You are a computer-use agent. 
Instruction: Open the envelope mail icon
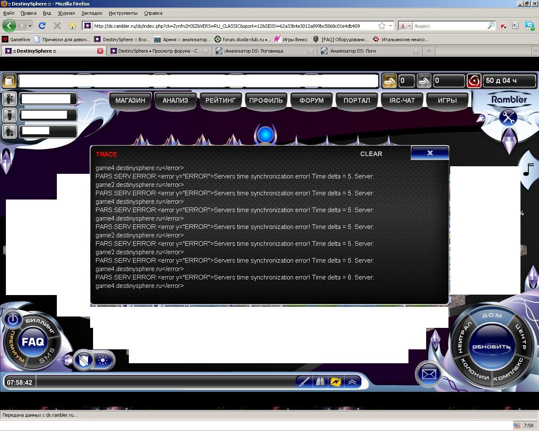(429, 374)
